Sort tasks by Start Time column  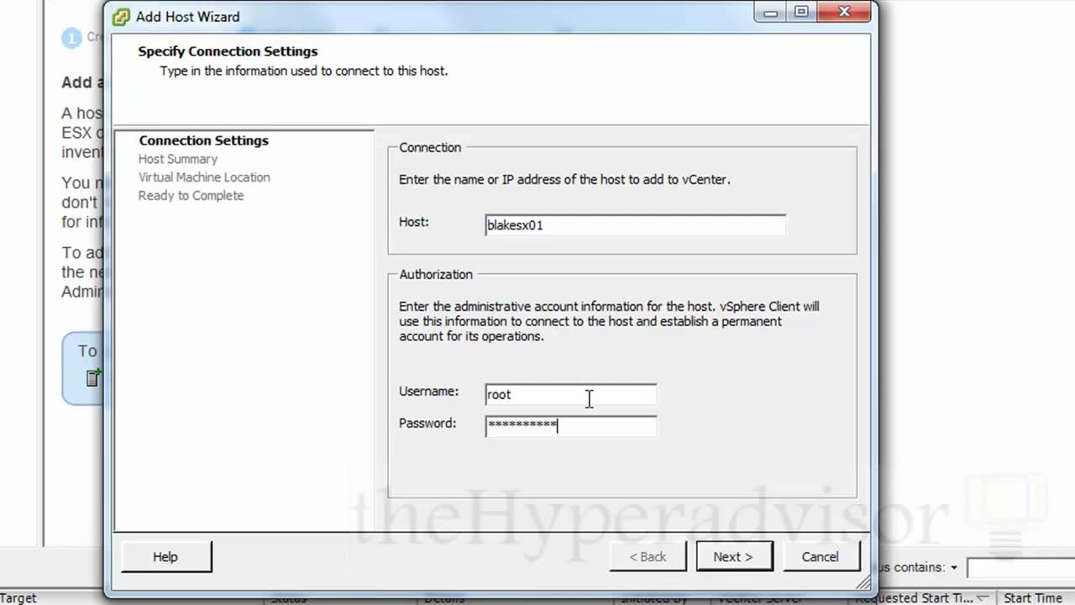[x=1033, y=598]
